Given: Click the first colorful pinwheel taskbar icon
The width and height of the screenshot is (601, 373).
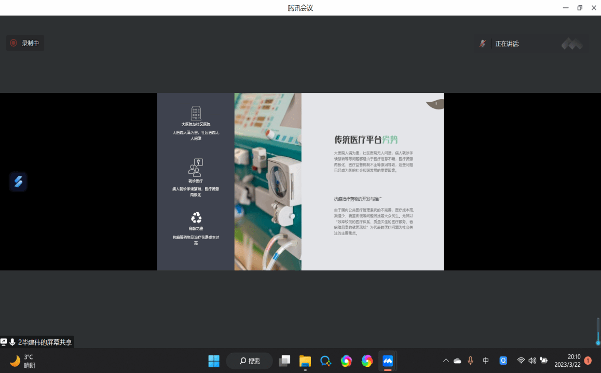Looking at the screenshot, I should pos(346,361).
